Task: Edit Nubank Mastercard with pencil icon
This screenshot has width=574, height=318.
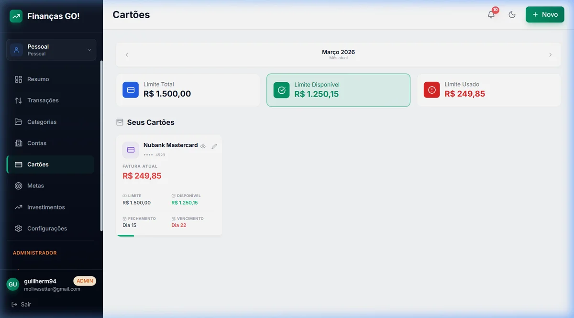Action: coord(214,146)
